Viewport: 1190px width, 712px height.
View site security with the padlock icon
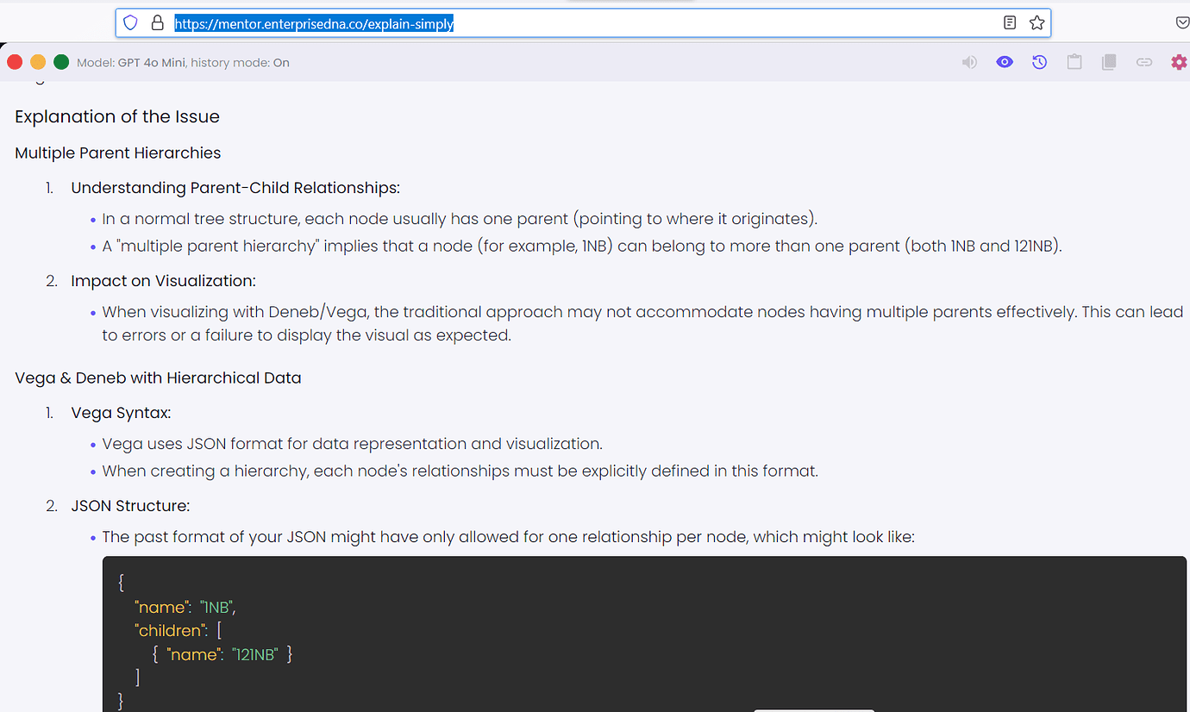click(x=157, y=22)
